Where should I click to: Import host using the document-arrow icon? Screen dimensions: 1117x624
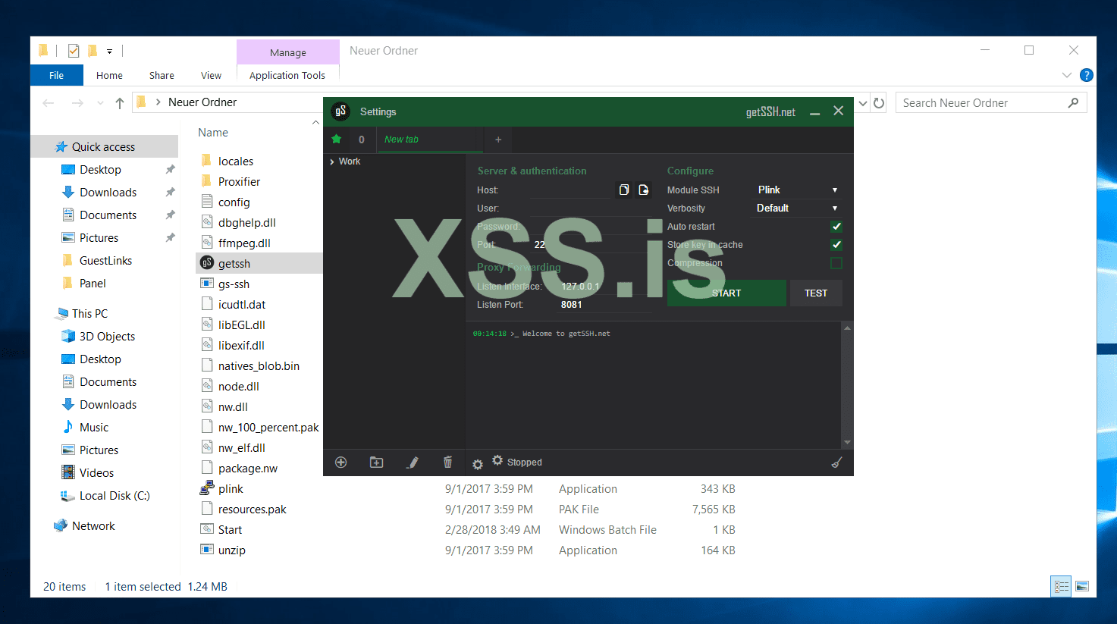(x=643, y=190)
